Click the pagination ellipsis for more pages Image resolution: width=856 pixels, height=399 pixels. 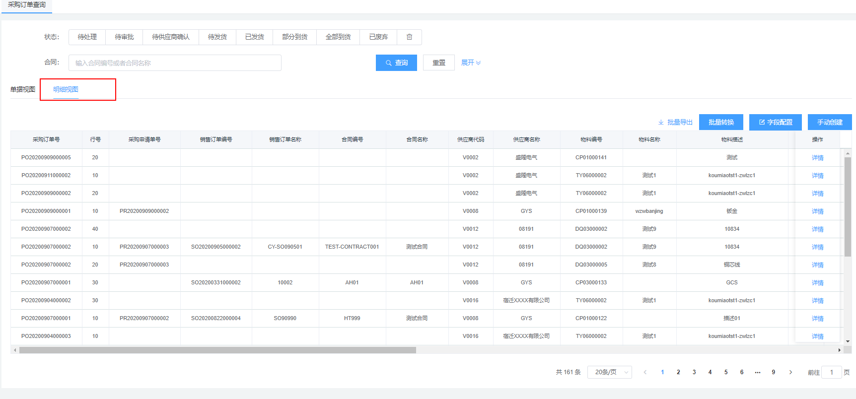757,372
